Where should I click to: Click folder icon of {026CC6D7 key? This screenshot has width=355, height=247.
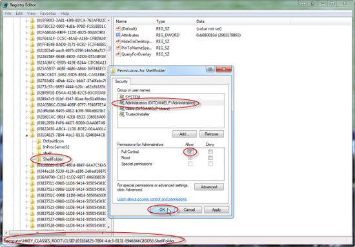32,74
